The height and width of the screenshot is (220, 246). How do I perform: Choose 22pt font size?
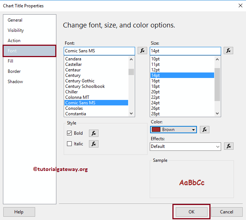pos(182,97)
